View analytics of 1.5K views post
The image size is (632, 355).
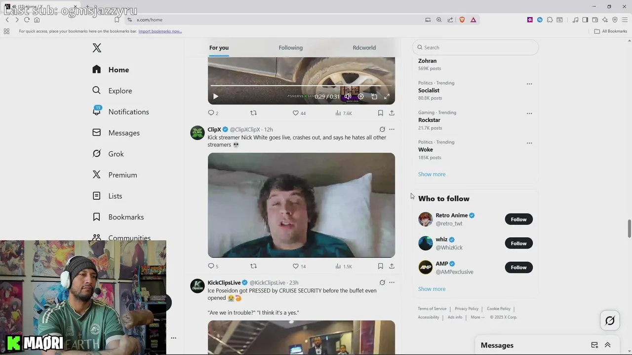click(343, 266)
